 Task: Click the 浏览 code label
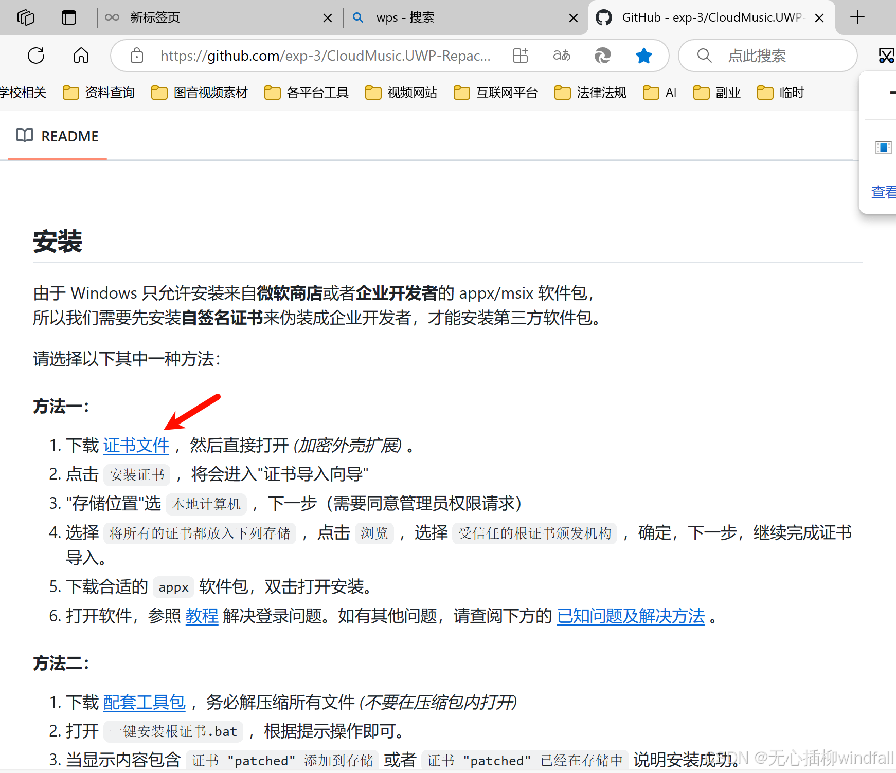(374, 533)
